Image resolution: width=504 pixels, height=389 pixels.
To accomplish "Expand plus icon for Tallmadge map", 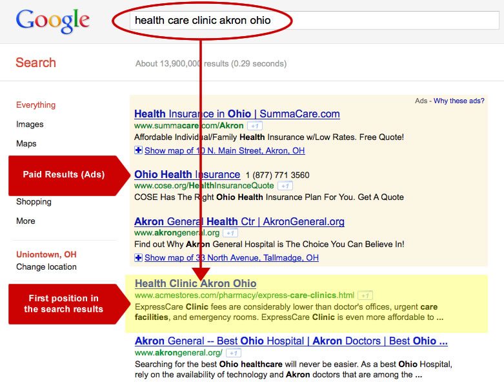I will pyautogui.click(x=138, y=257).
